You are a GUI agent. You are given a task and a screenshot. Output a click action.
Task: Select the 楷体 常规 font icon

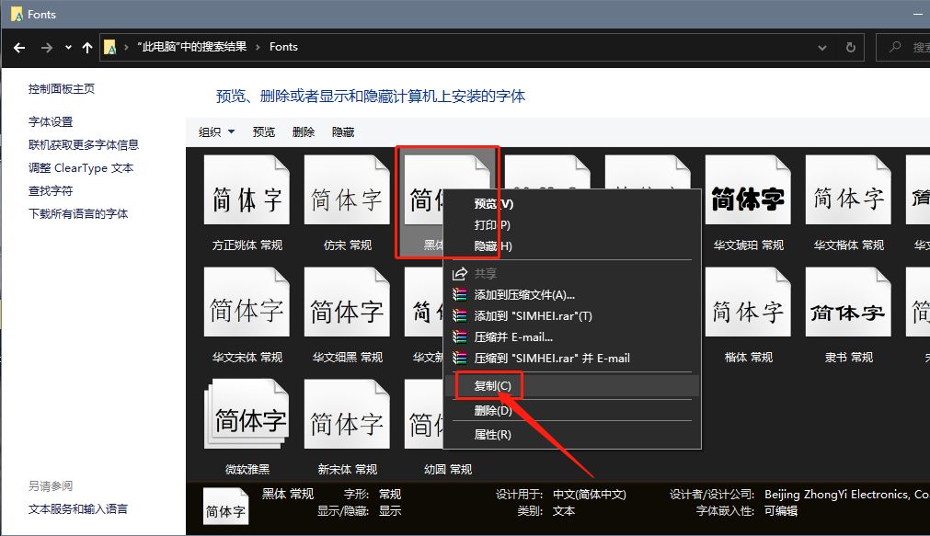point(748,302)
